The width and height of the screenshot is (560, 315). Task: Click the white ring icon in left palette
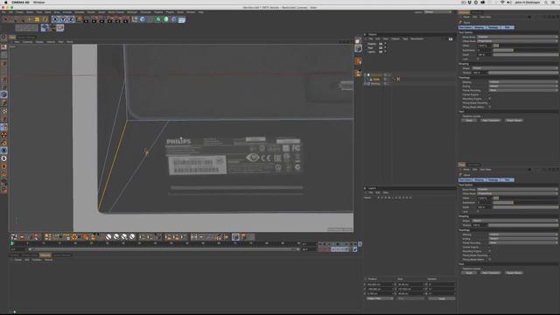[3, 158]
